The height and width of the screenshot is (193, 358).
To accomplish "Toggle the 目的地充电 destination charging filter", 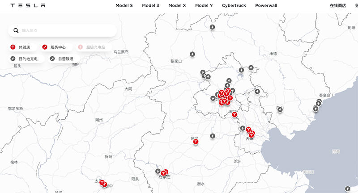I will pos(27,59).
